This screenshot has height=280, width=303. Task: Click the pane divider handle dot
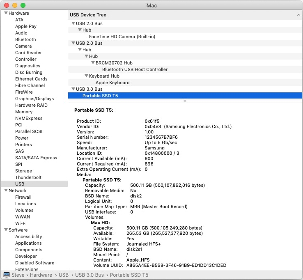coord(185,101)
